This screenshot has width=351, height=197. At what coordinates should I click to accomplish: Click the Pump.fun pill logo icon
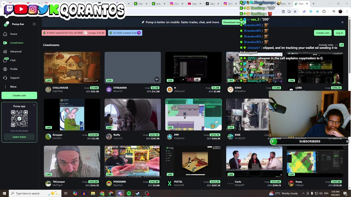coord(7,24)
